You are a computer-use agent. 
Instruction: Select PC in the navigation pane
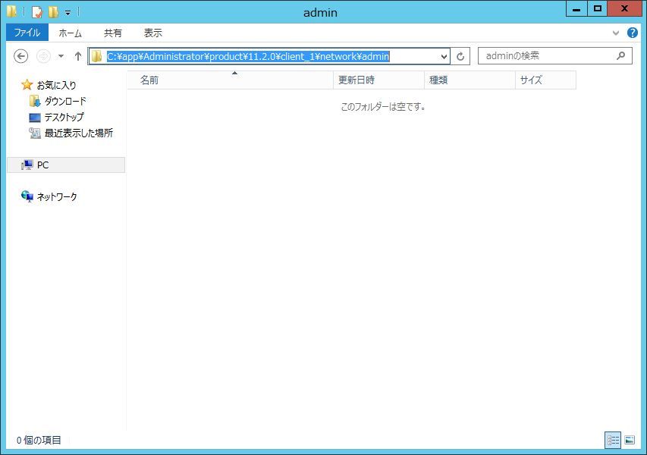(66, 165)
